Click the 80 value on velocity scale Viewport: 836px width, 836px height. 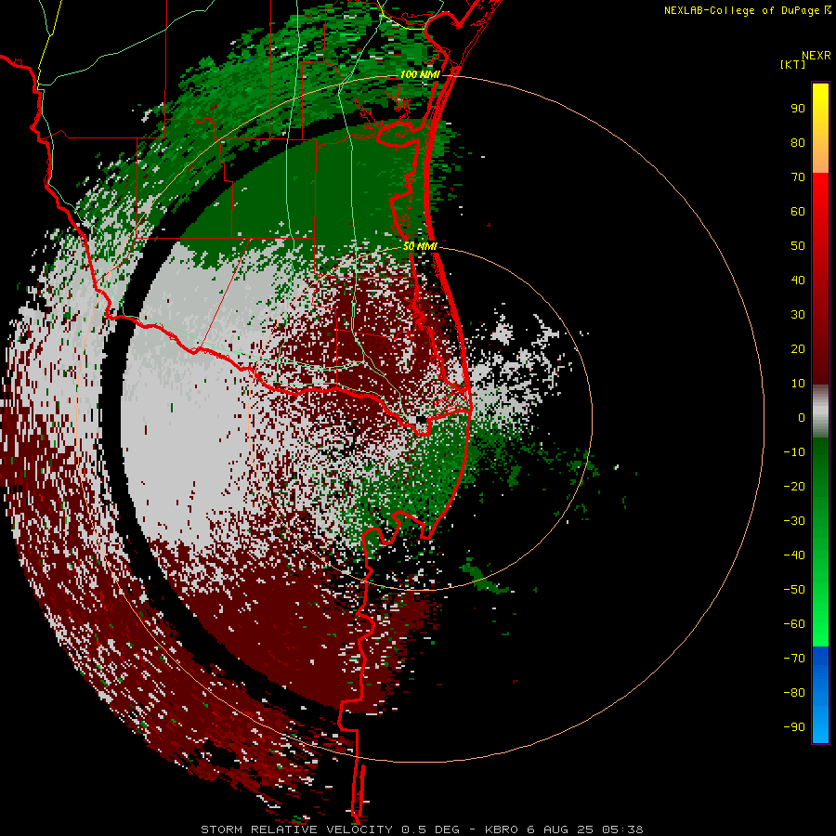pyautogui.click(x=798, y=142)
